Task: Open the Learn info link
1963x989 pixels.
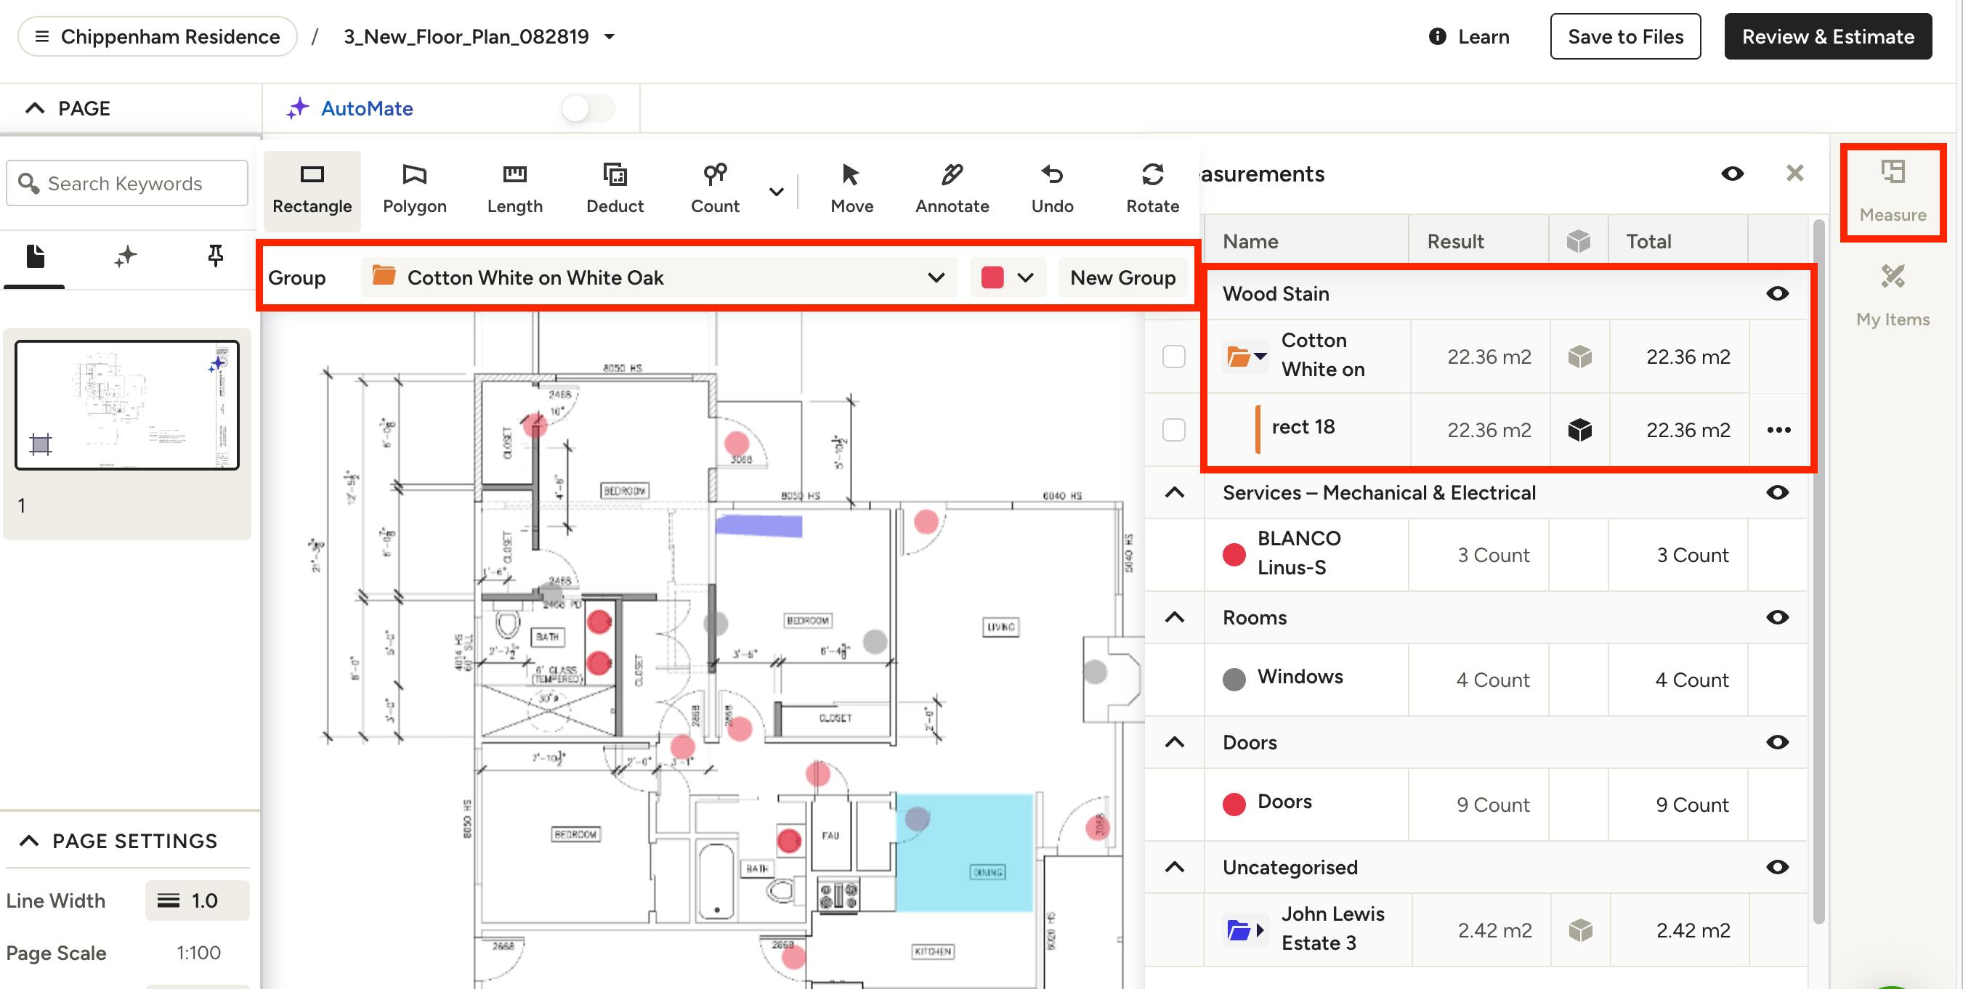Action: click(1468, 36)
